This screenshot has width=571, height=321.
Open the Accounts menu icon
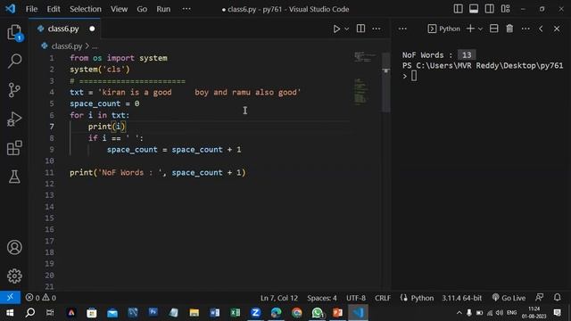tap(14, 248)
